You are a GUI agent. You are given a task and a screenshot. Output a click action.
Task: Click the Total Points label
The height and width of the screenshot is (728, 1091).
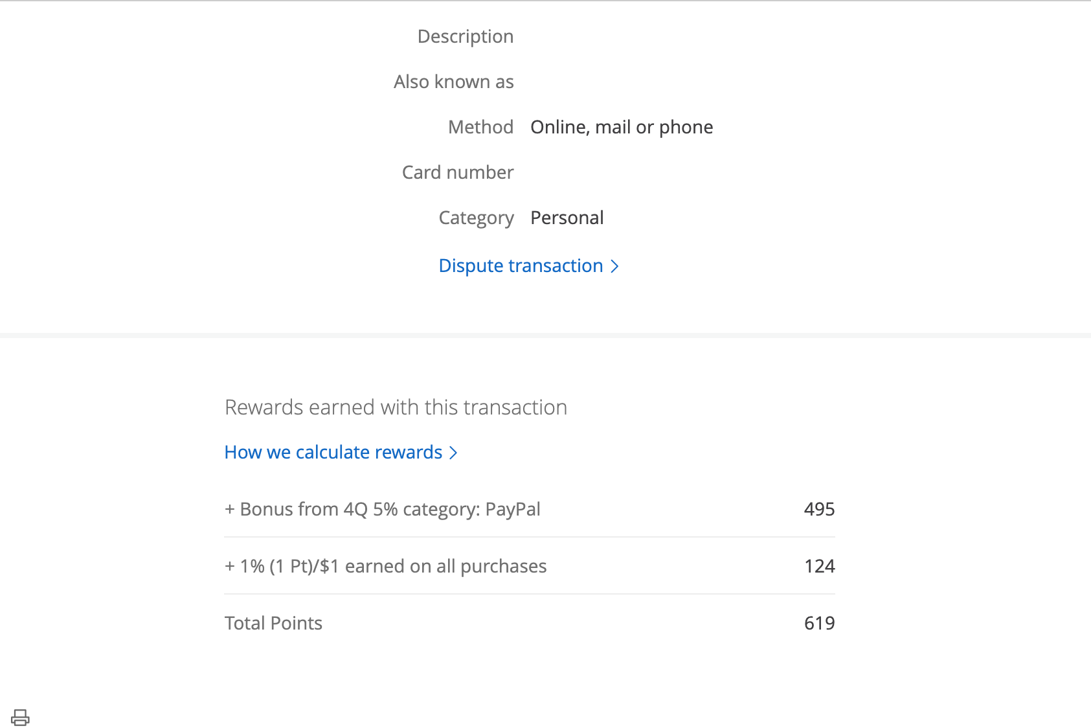coord(273,623)
